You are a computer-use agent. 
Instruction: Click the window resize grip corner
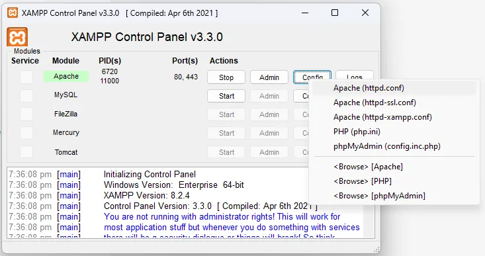pos(376,250)
